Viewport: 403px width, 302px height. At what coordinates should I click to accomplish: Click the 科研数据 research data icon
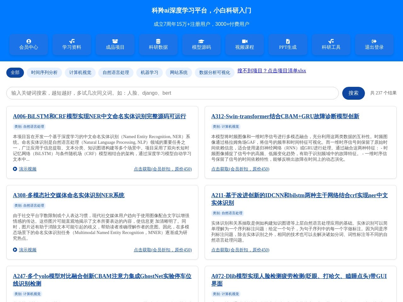pos(158,44)
